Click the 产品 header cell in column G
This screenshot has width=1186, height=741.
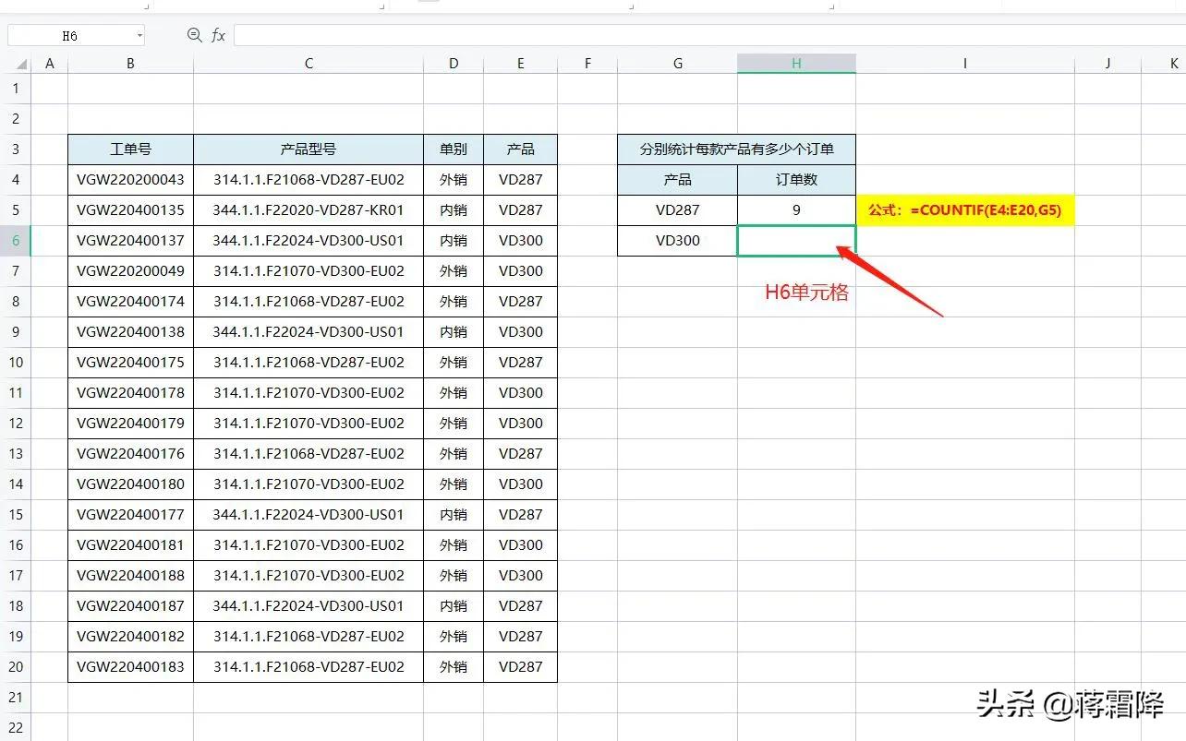coord(678,180)
